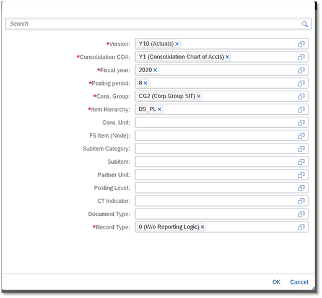Cancel the filter dialog
322x298 pixels.
pyautogui.click(x=299, y=282)
